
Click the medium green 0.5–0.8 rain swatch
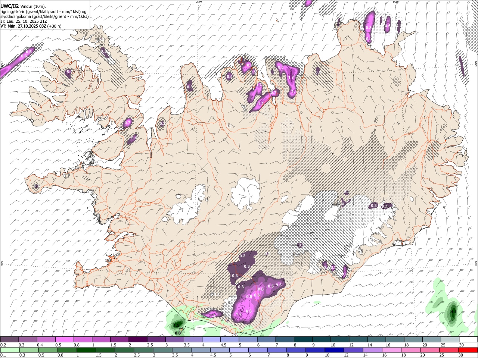(x=48, y=350)
